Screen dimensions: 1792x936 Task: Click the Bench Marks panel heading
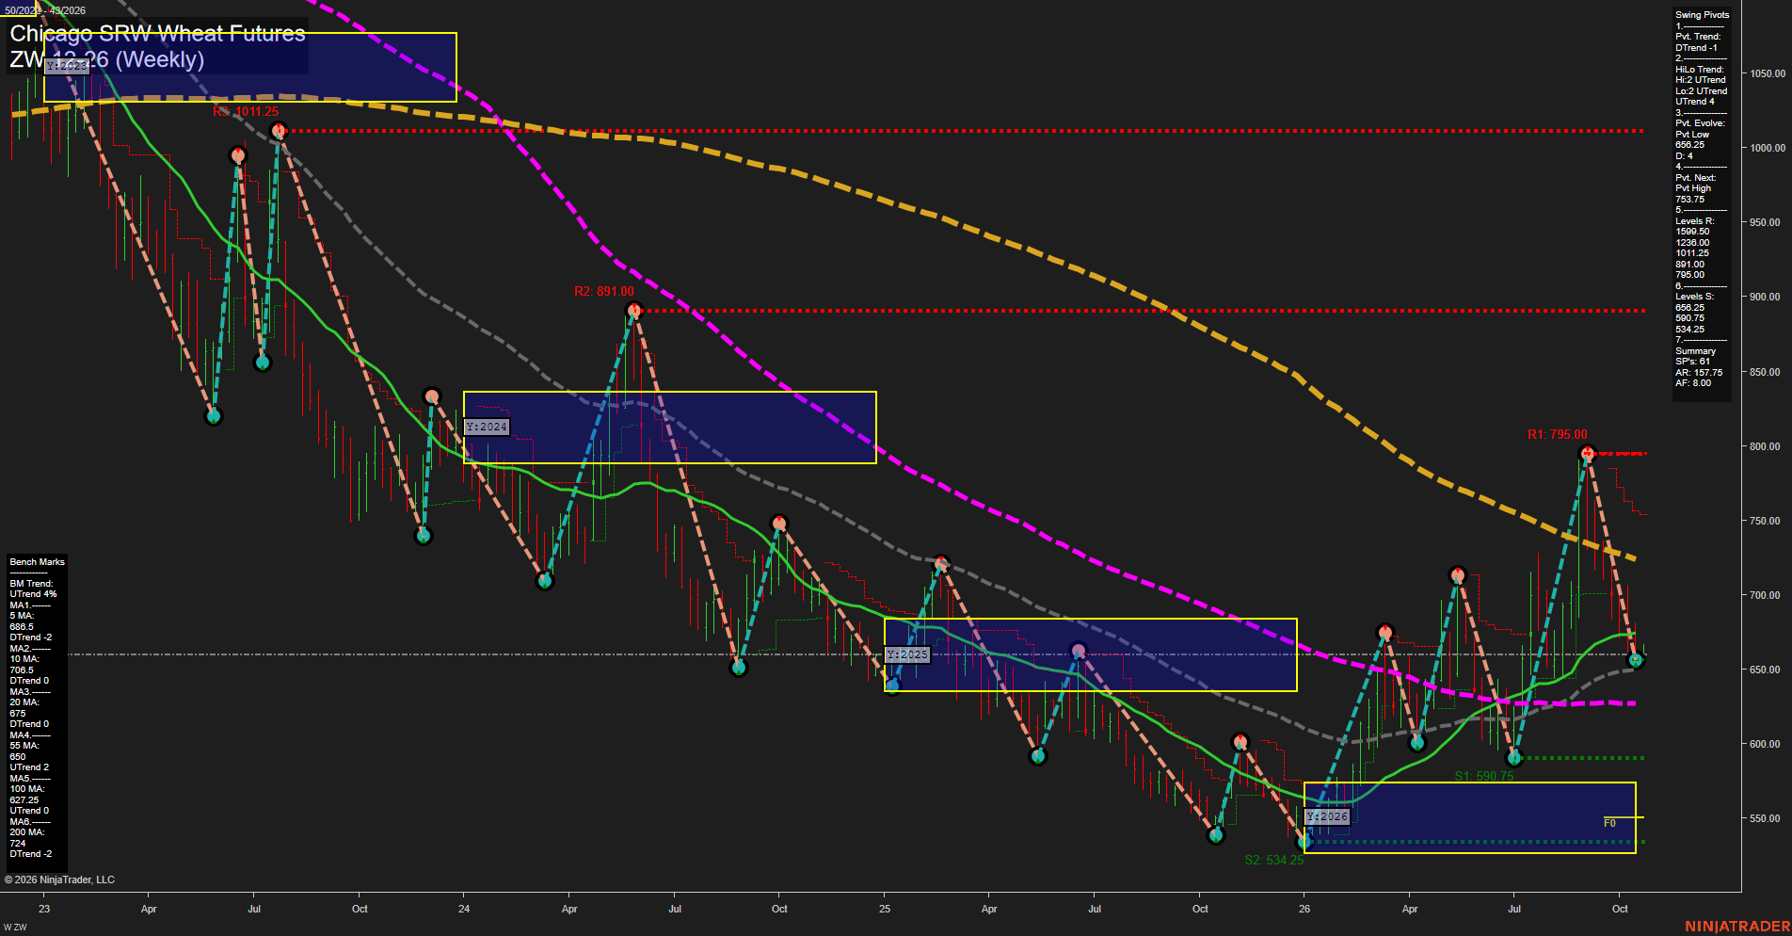tap(38, 562)
